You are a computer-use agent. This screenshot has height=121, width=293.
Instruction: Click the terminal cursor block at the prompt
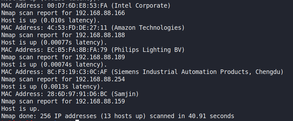tap(77, 120)
